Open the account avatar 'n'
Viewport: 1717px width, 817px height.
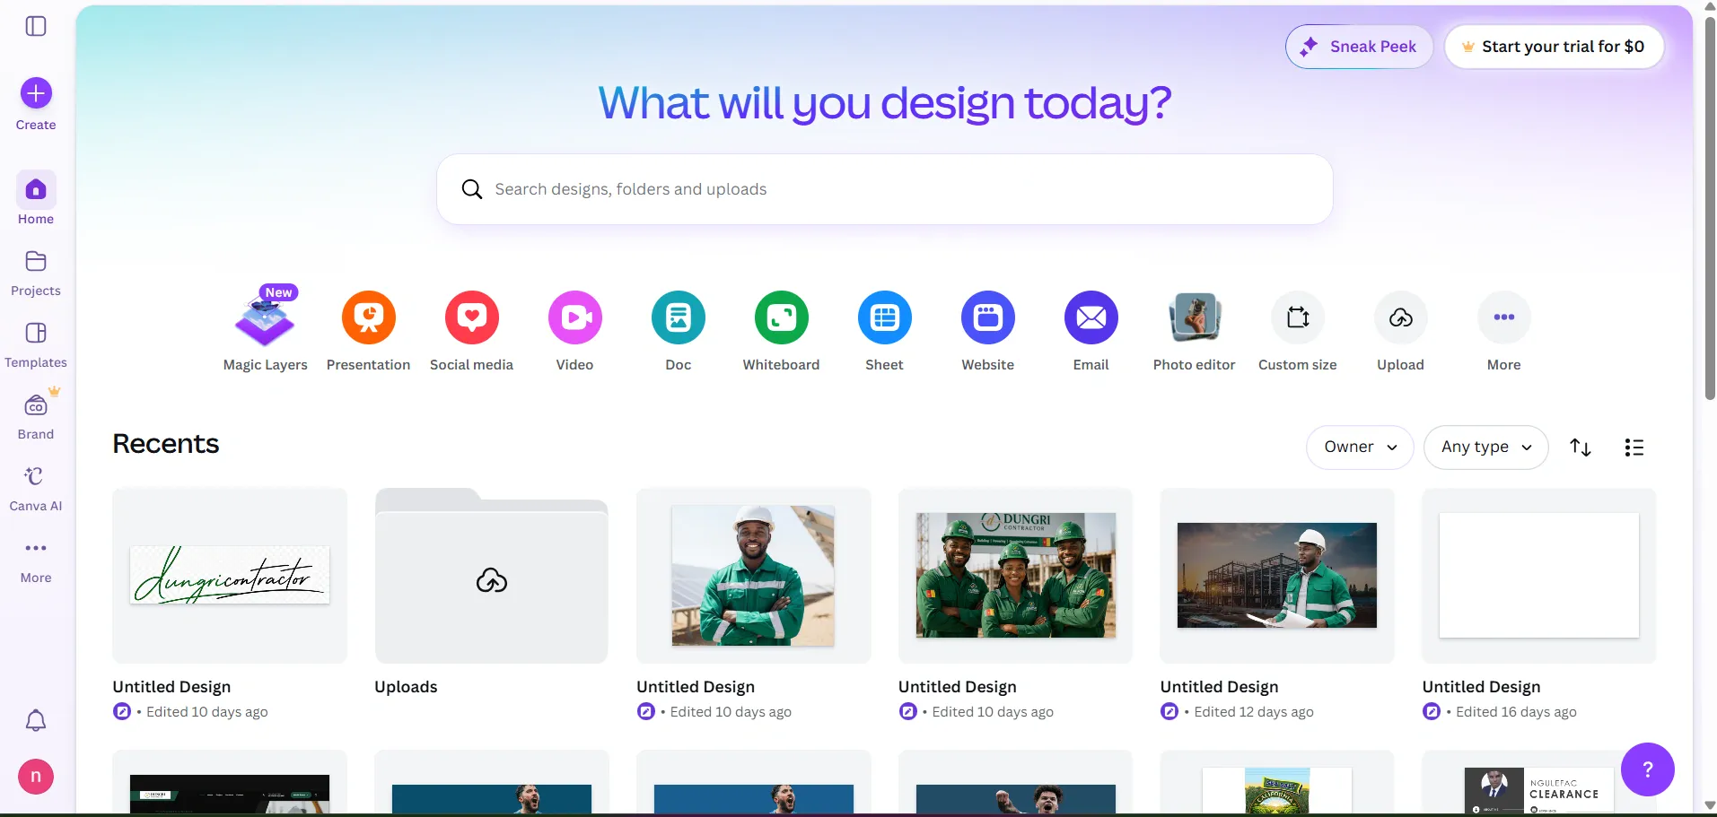tap(36, 777)
